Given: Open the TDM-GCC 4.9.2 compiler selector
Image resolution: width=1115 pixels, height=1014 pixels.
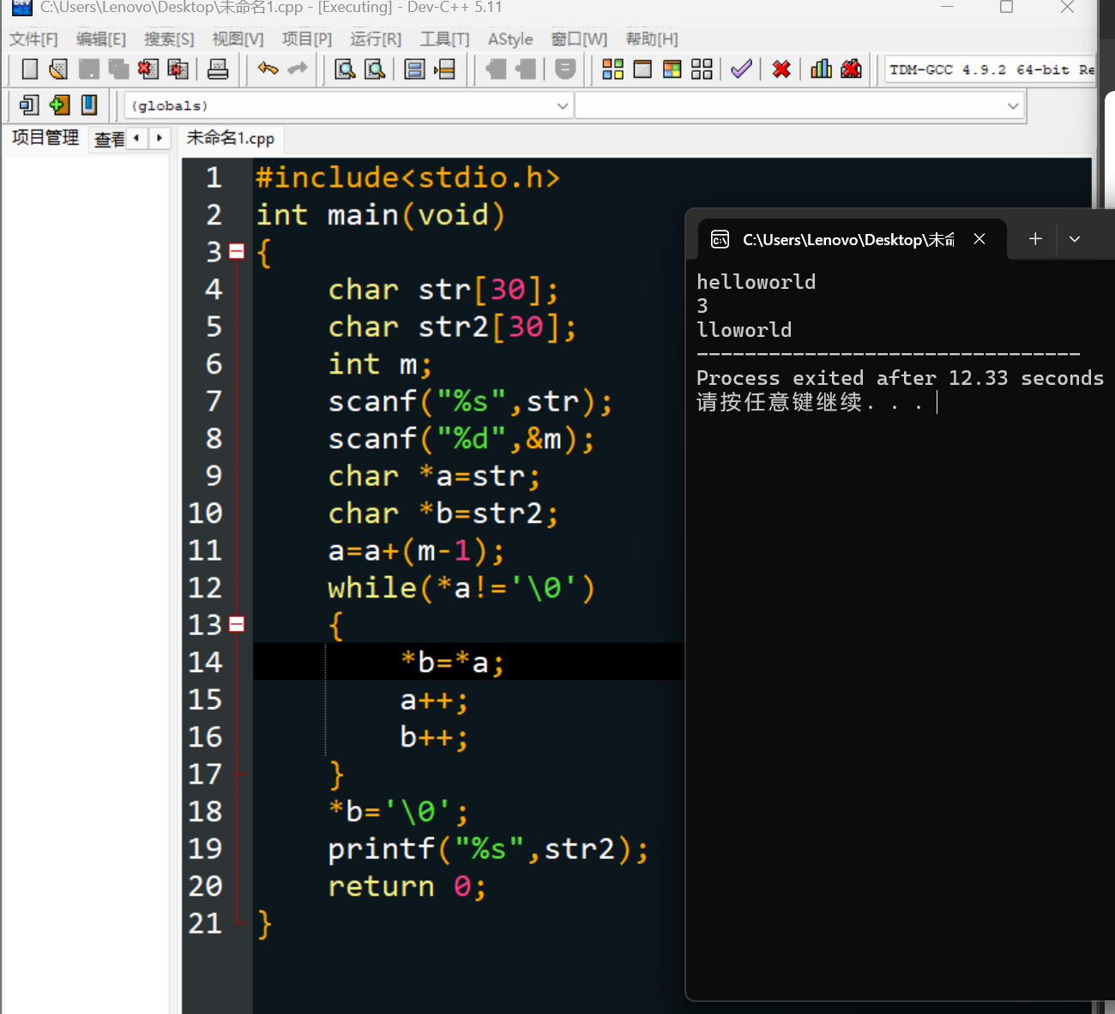Looking at the screenshot, I should click(x=991, y=70).
